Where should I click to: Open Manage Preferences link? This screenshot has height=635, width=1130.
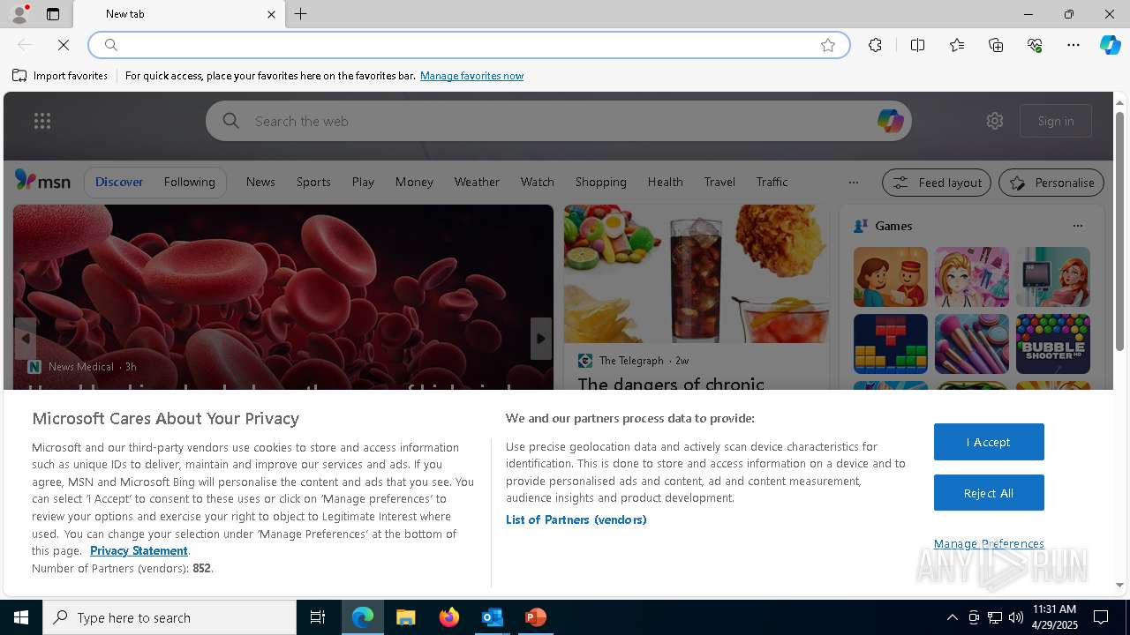(x=989, y=543)
